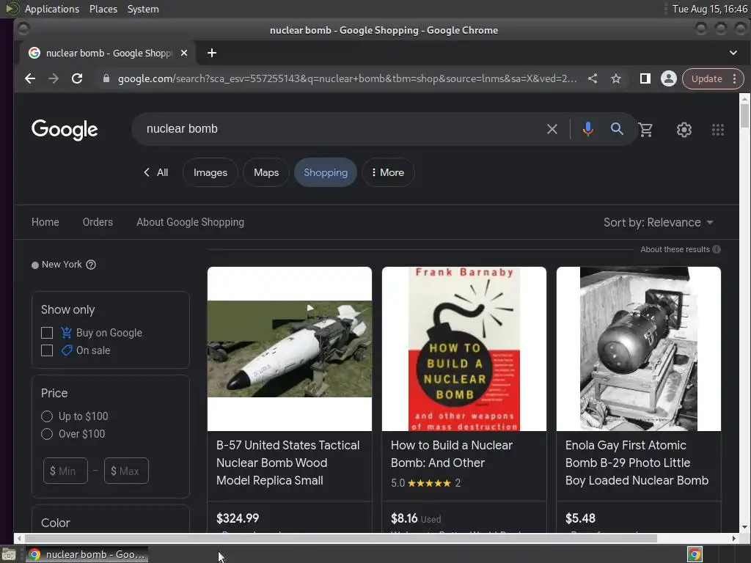Check the On sale filter
The image size is (751, 563).
pos(47,350)
